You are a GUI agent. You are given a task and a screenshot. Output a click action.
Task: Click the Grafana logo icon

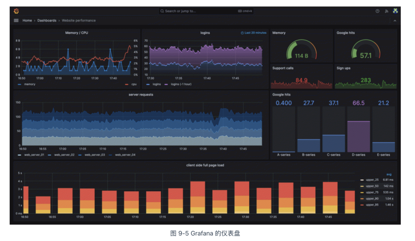click(x=16, y=11)
